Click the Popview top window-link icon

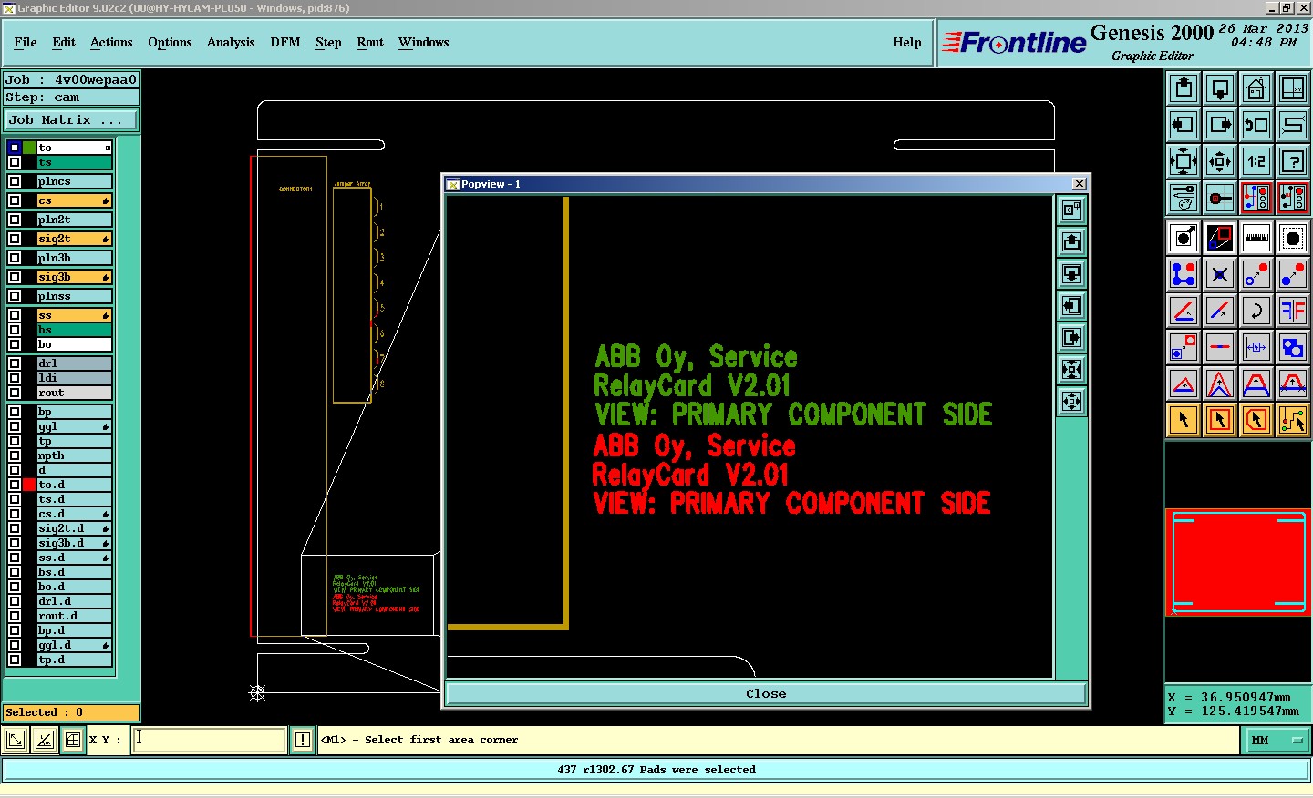pos(1072,210)
